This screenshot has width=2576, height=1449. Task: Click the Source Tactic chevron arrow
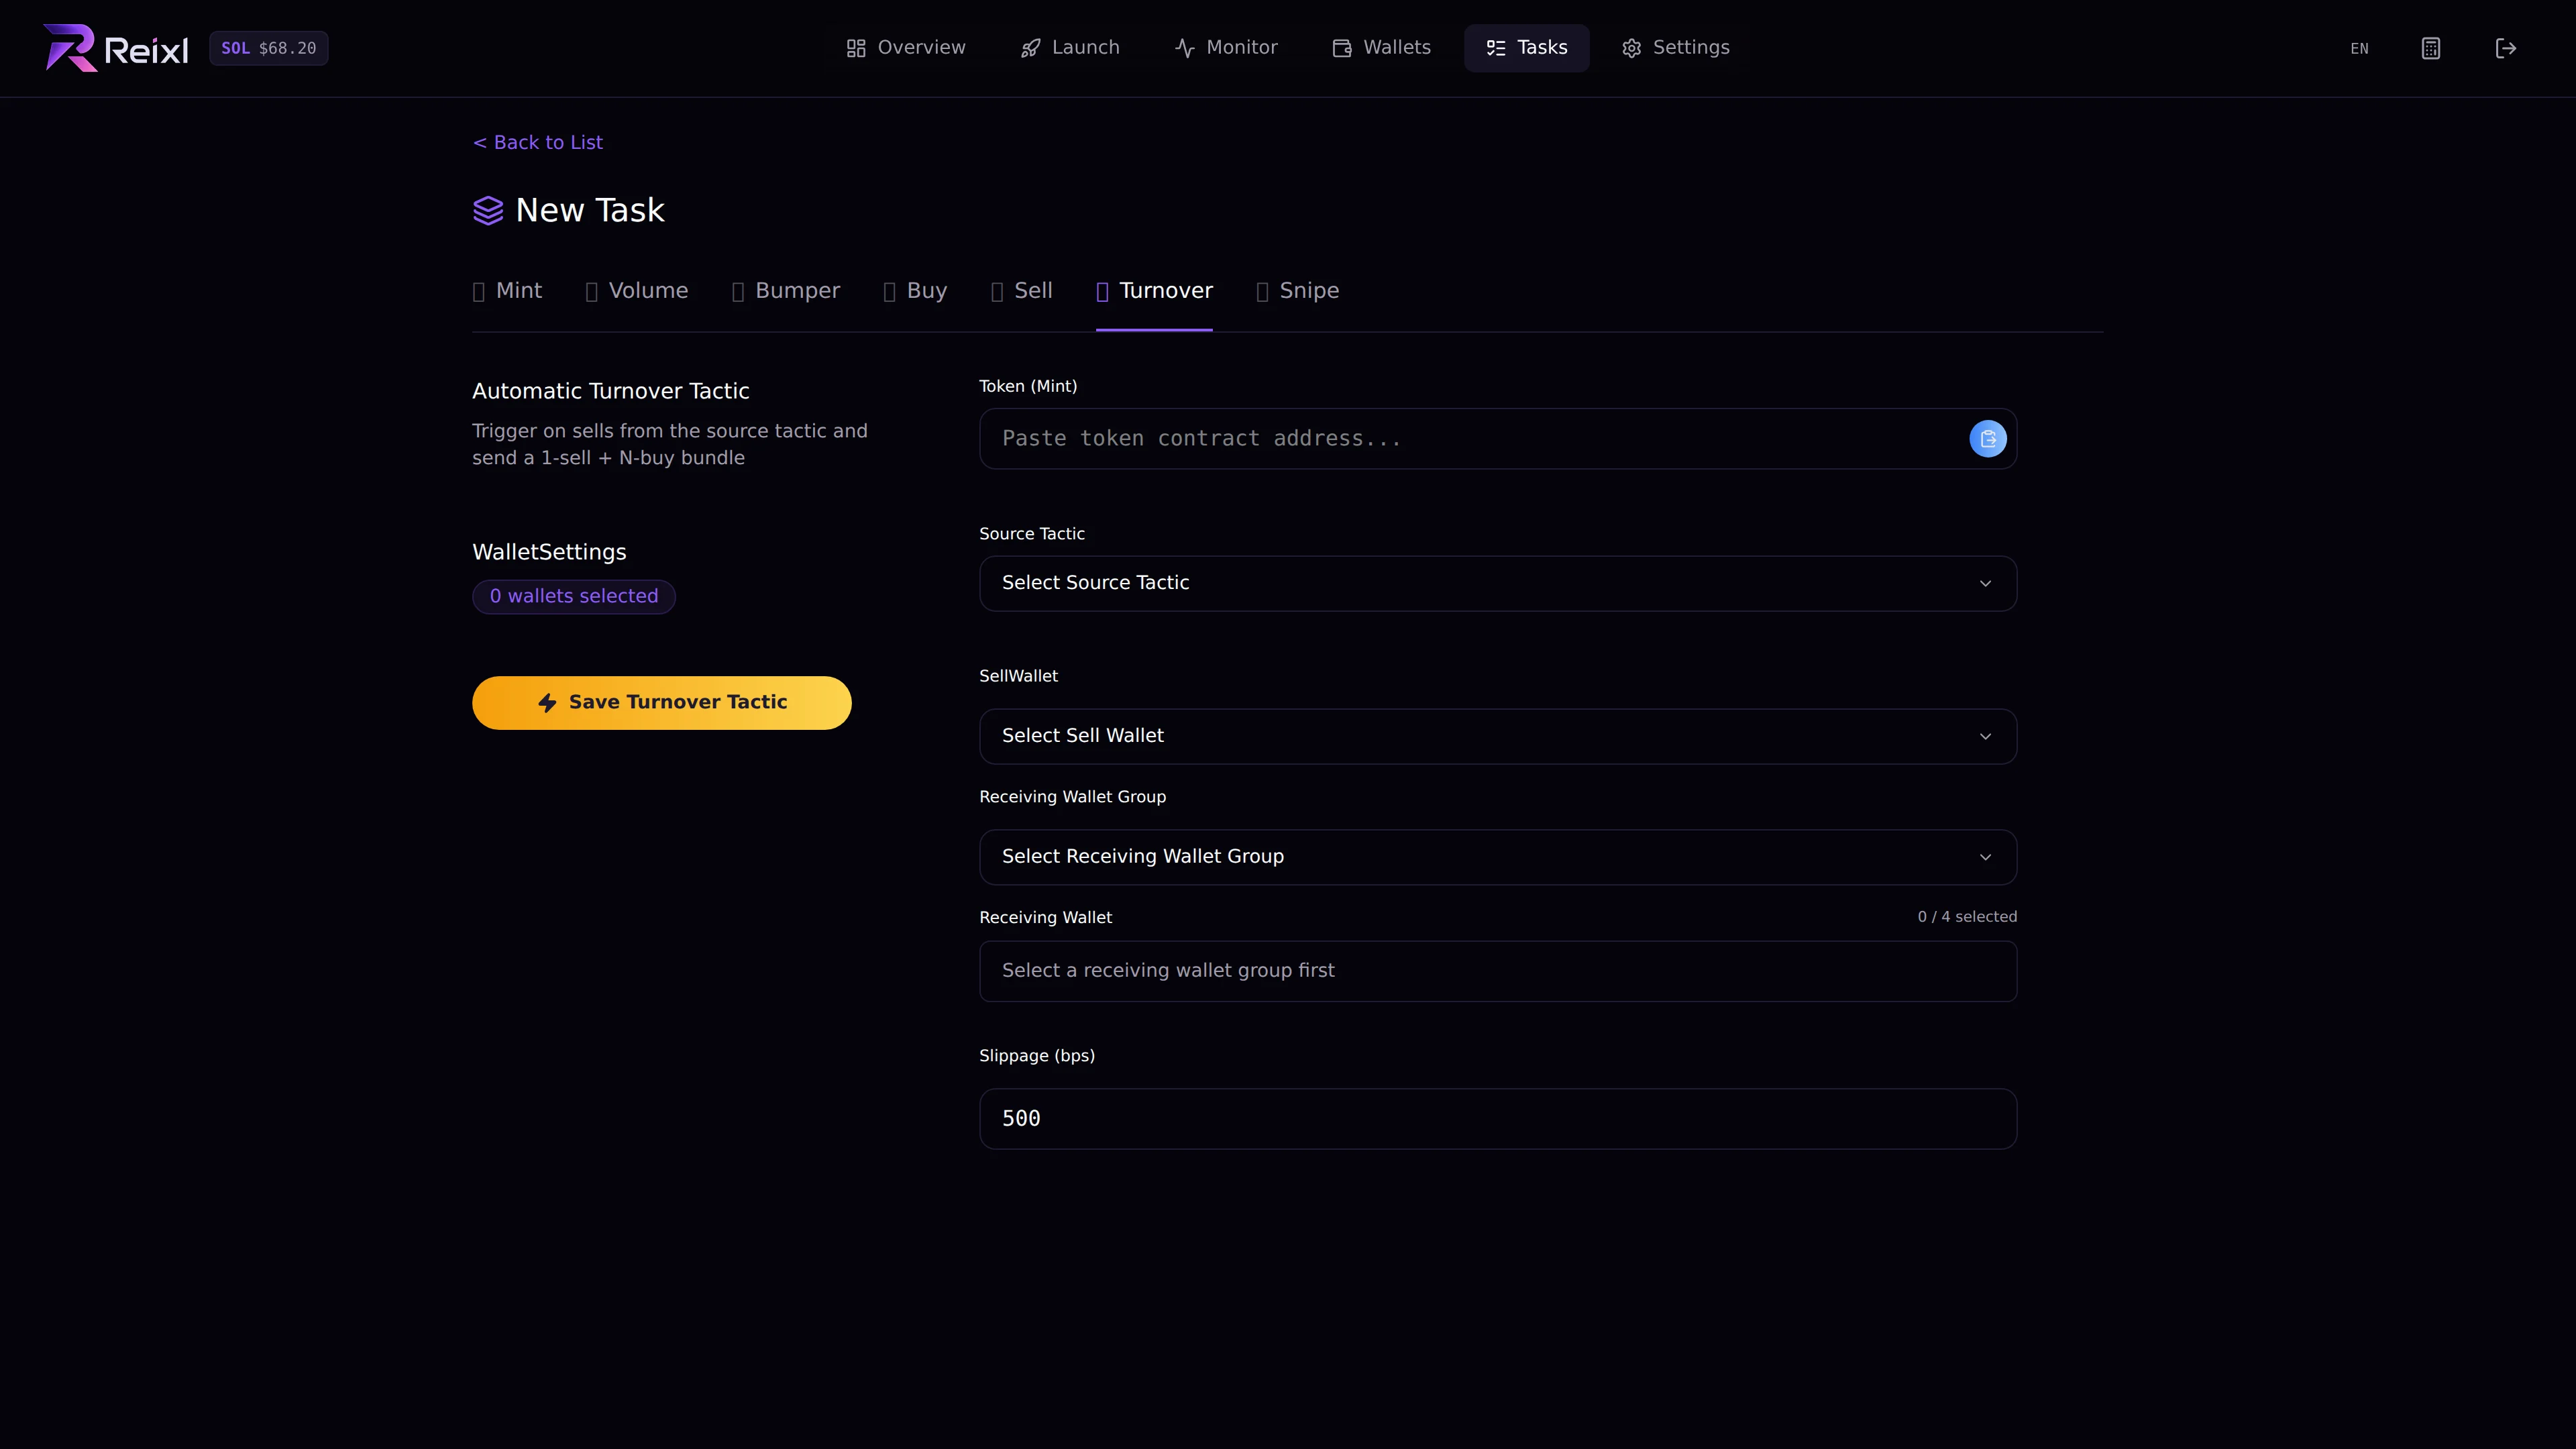[1985, 584]
